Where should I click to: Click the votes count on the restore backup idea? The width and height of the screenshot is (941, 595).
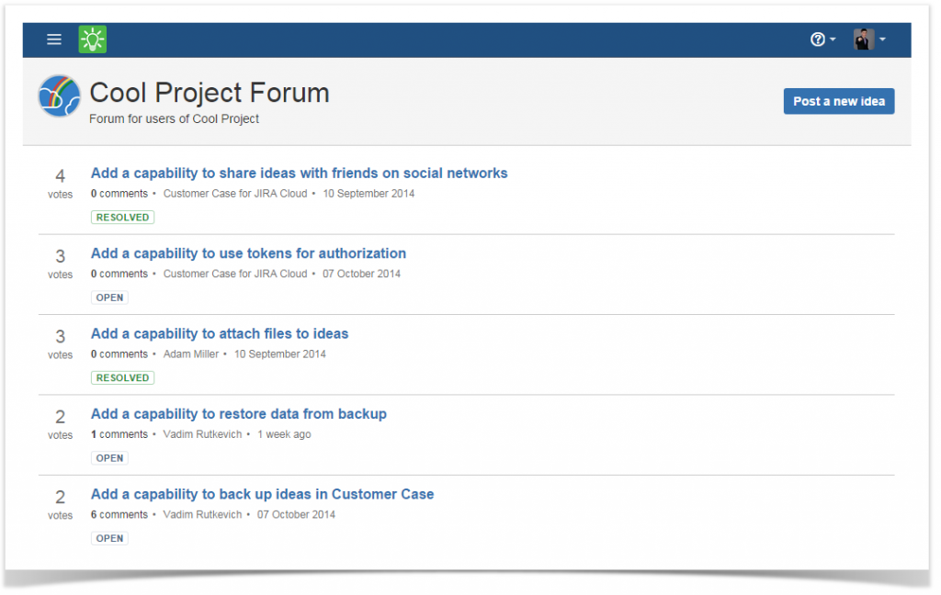point(60,414)
